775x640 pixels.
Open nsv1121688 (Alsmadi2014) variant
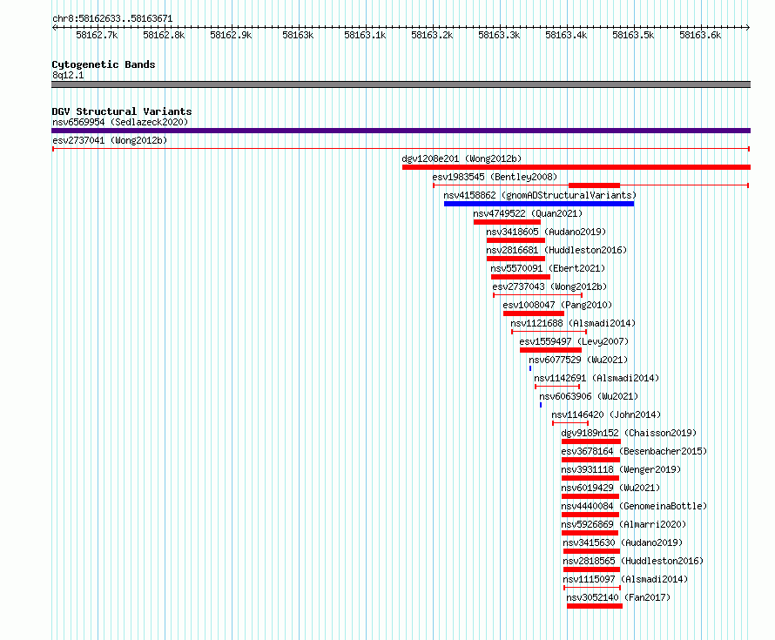point(573,323)
